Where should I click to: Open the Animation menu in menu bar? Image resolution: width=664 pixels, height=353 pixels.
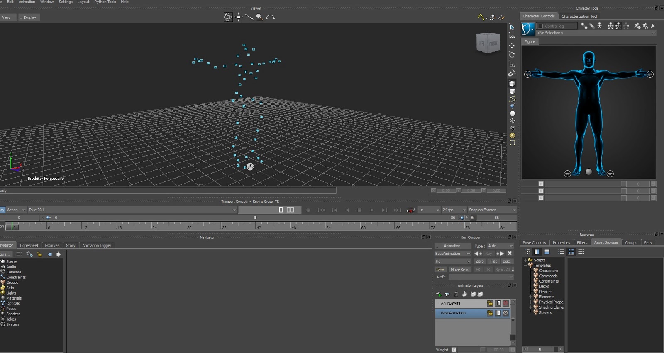coord(27,2)
